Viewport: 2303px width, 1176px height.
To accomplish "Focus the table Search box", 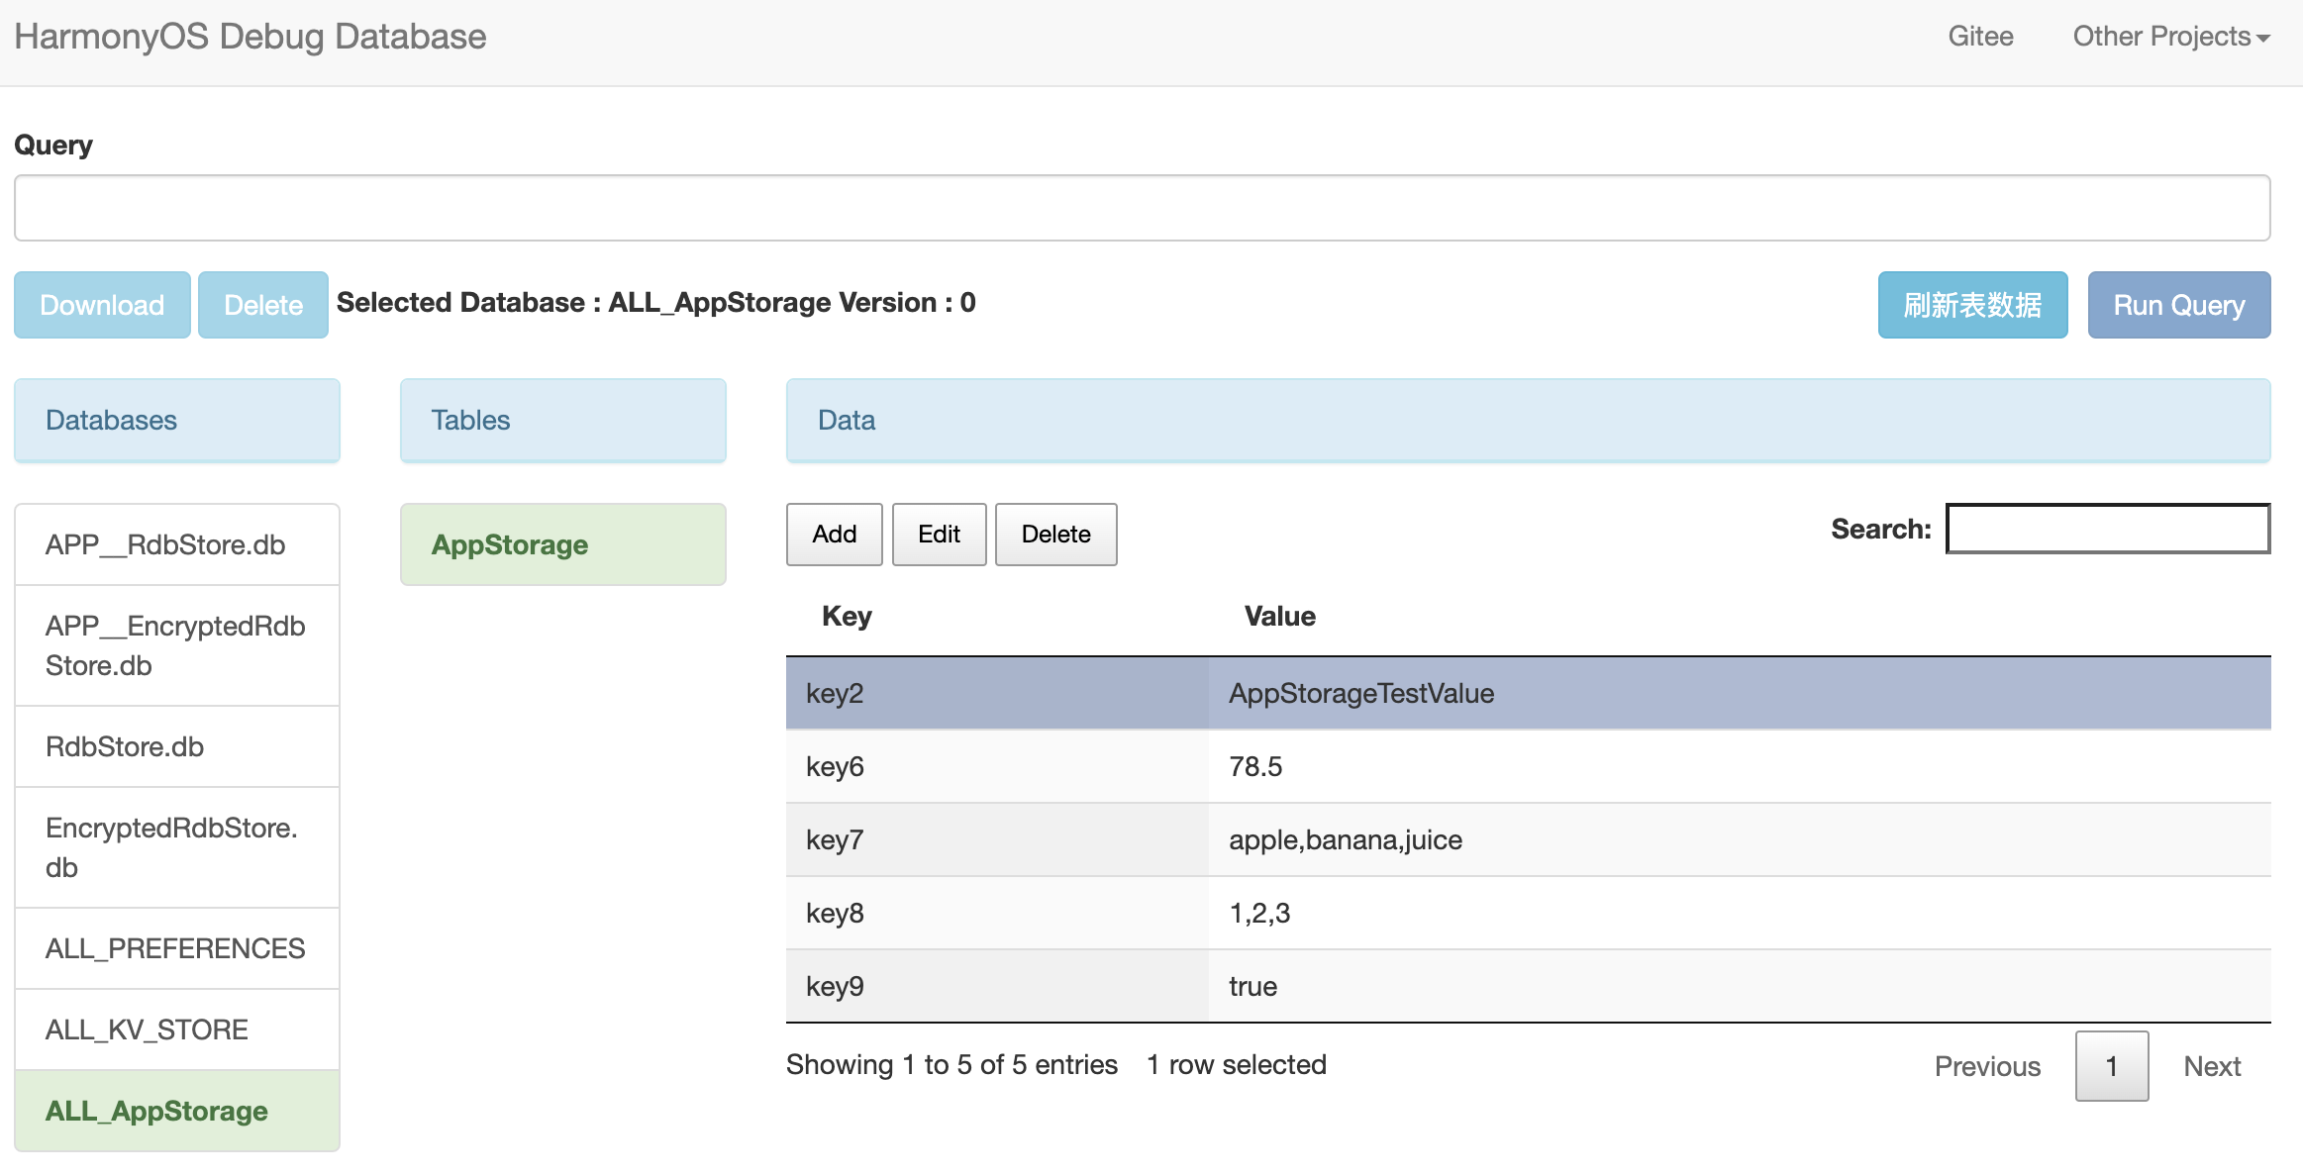I will click(x=2107, y=529).
